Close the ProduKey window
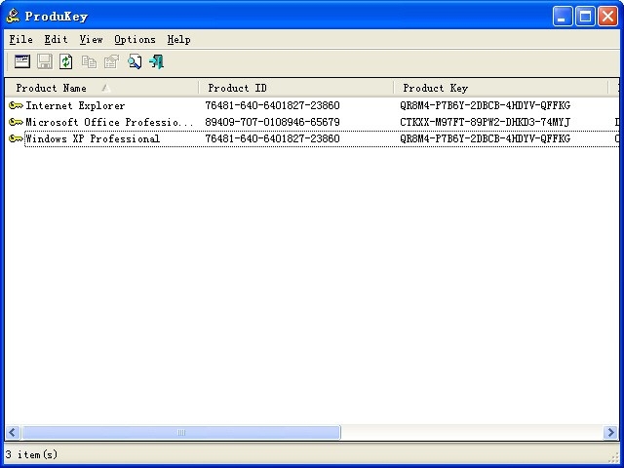The height and width of the screenshot is (468, 624). point(608,17)
